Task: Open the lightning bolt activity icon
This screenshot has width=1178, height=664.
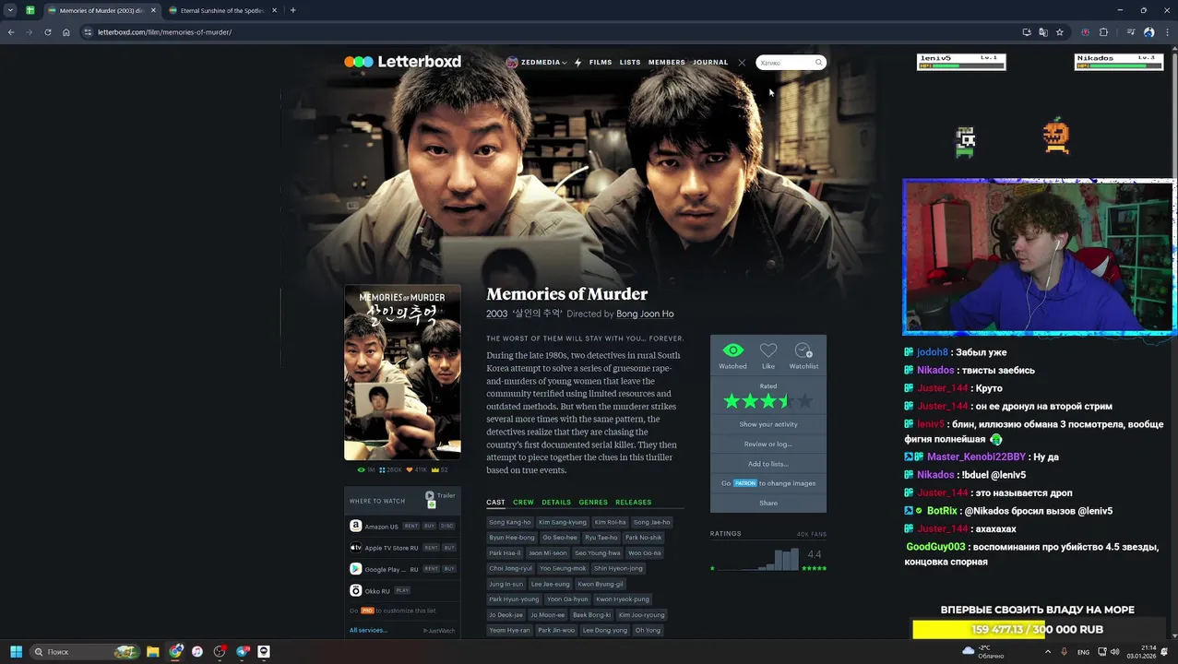Action: coord(577,63)
